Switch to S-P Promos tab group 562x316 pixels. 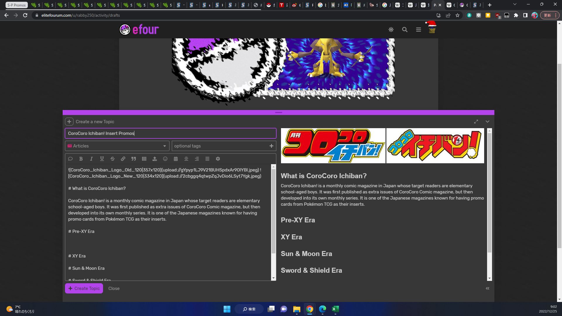pos(16,5)
